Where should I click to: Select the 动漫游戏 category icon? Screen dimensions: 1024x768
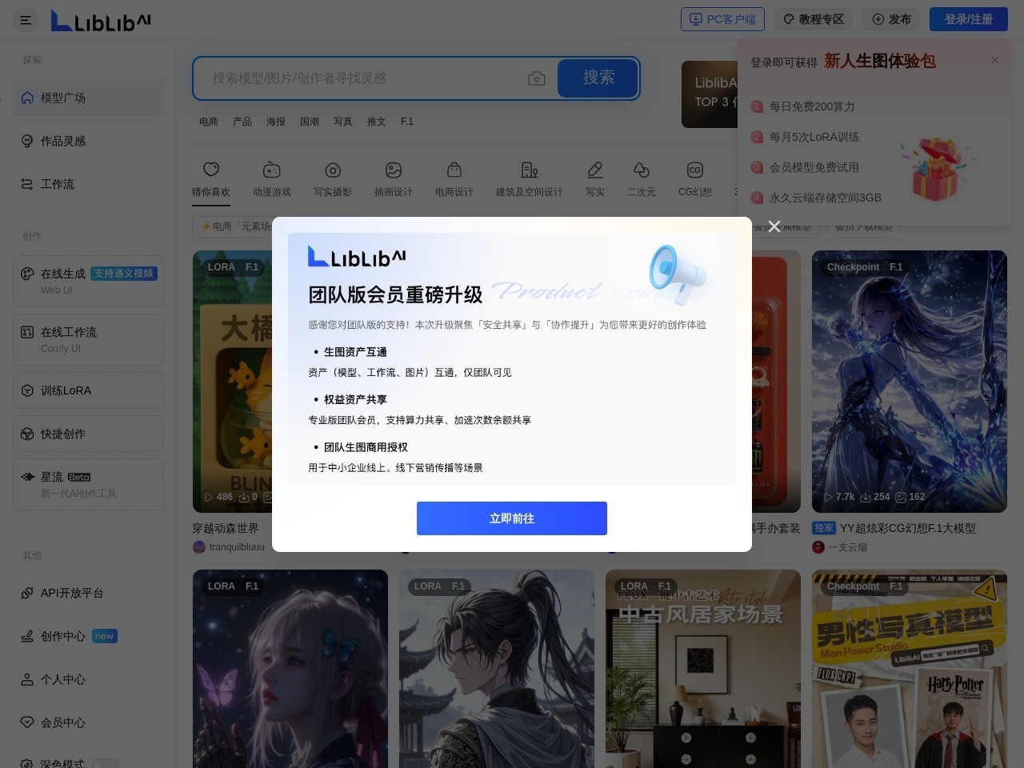(x=272, y=178)
